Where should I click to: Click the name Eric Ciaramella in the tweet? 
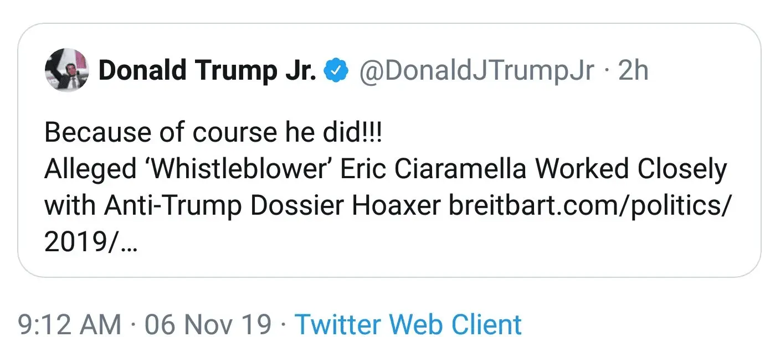click(433, 170)
